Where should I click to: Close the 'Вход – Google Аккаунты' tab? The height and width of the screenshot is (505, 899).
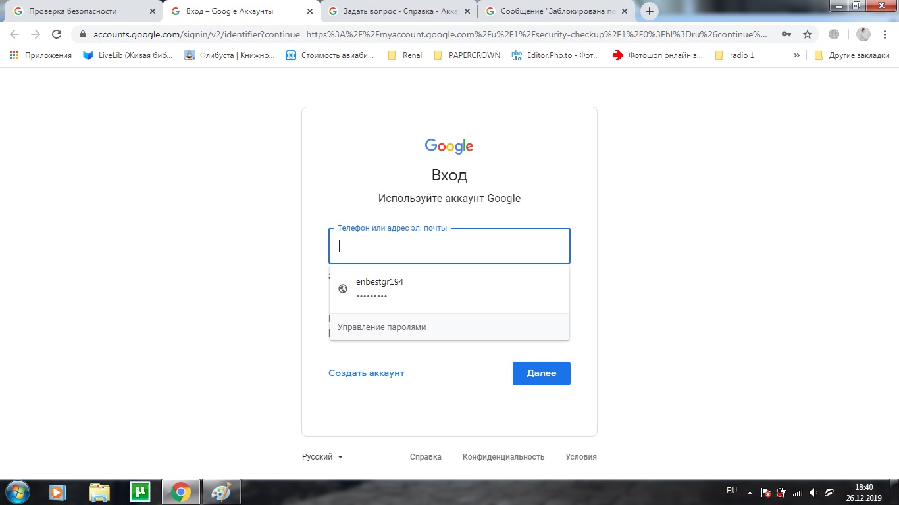[310, 11]
